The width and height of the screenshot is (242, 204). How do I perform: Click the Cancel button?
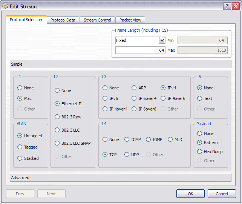(x=222, y=194)
